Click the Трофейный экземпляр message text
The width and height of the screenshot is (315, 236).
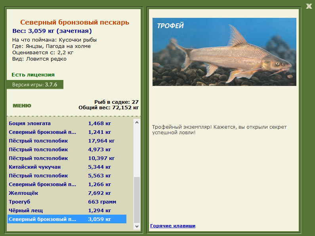[219, 129]
